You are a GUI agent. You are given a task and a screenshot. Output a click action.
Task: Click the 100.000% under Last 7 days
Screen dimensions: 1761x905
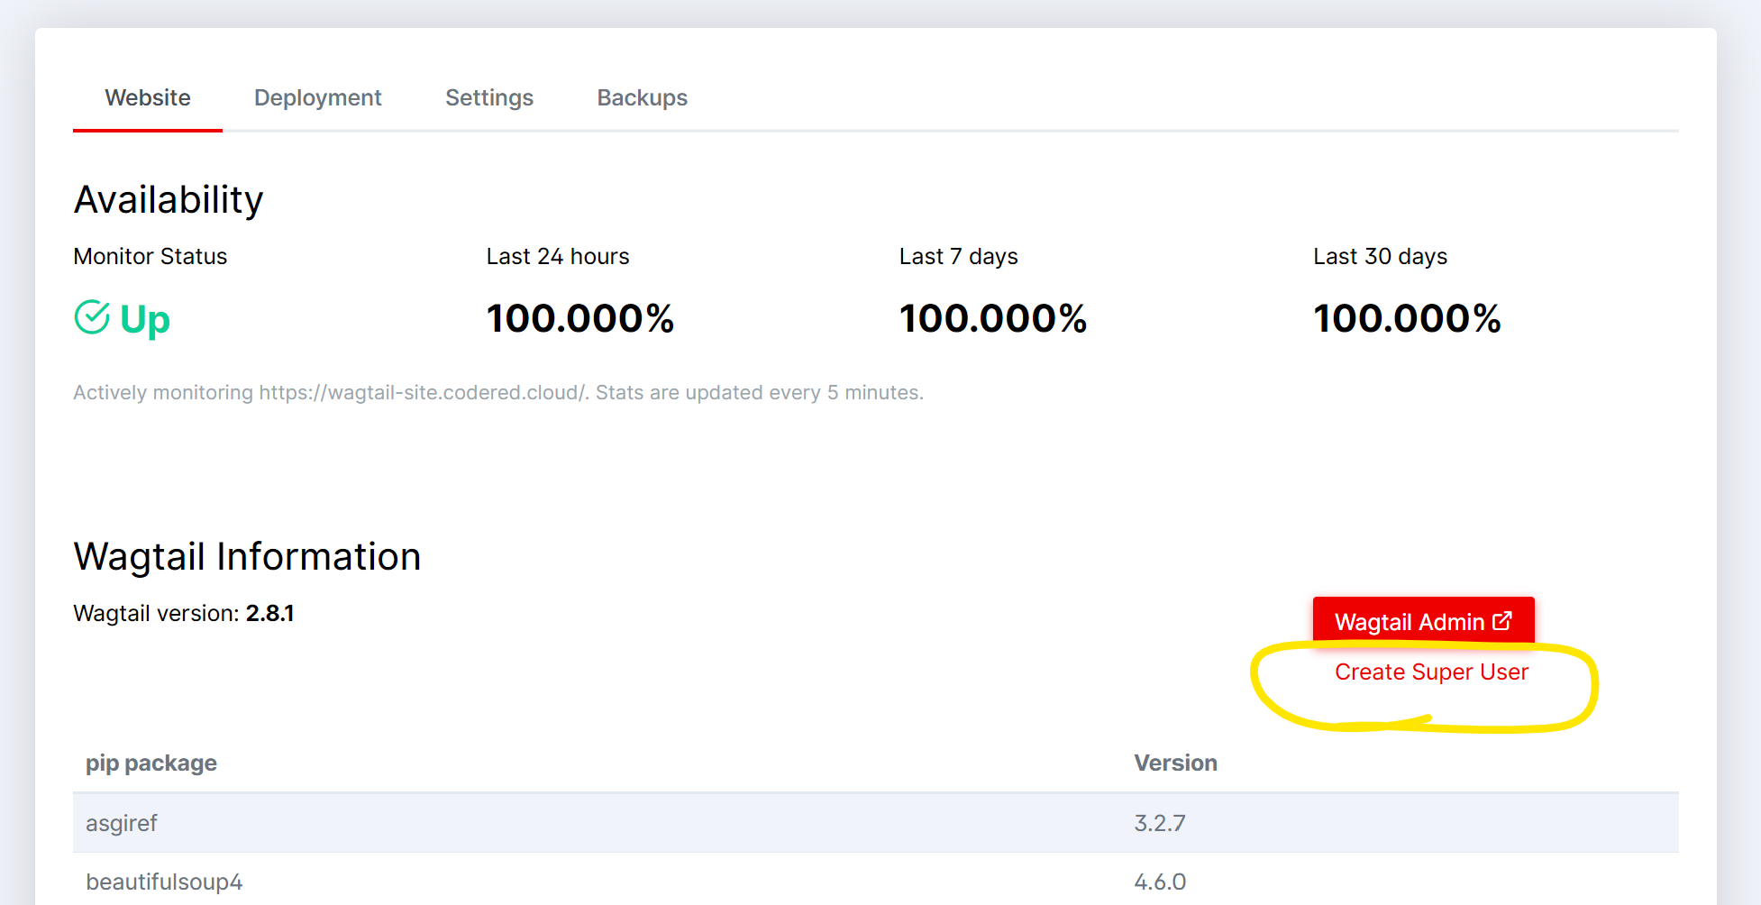click(993, 318)
